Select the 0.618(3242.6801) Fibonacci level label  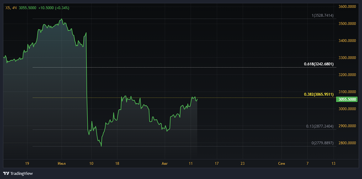(319, 64)
